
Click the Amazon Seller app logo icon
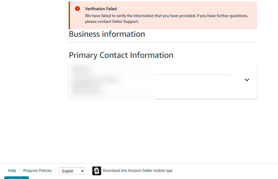click(97, 171)
